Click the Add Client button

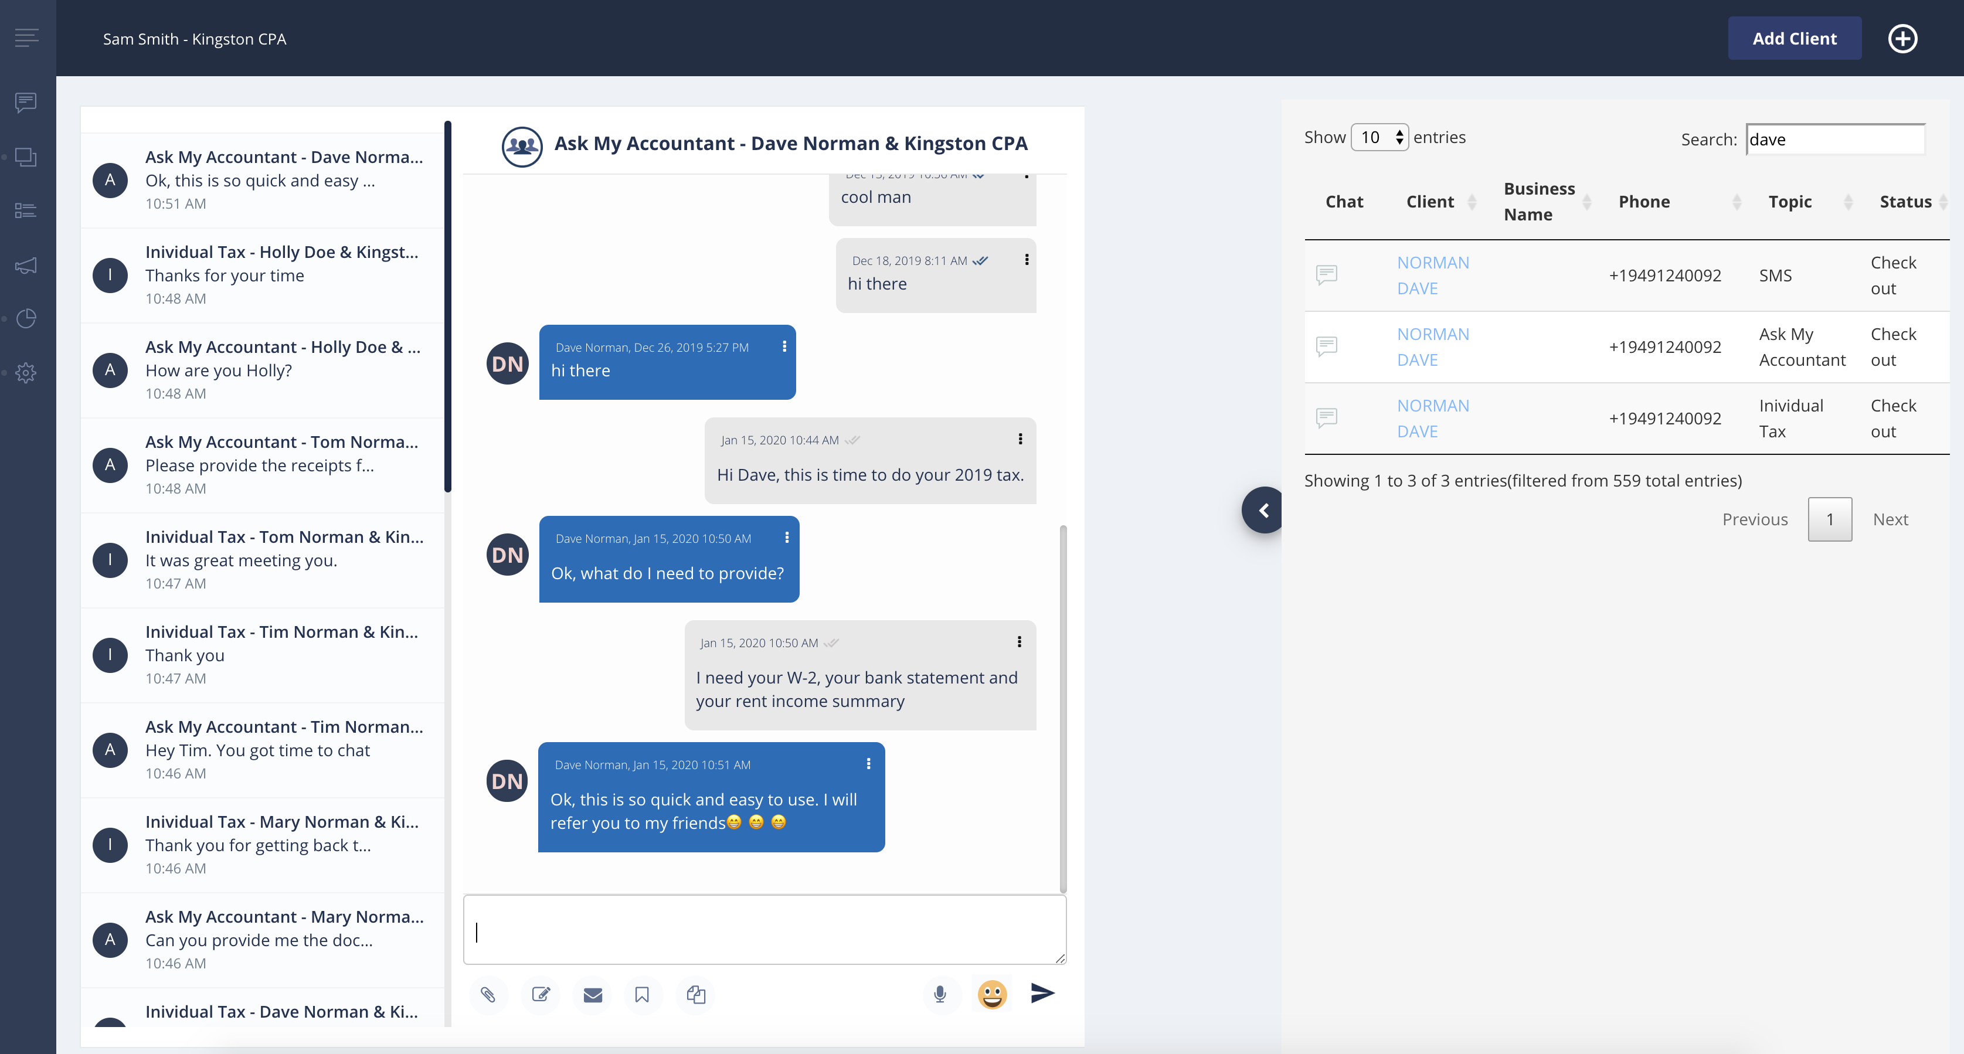pos(1794,38)
